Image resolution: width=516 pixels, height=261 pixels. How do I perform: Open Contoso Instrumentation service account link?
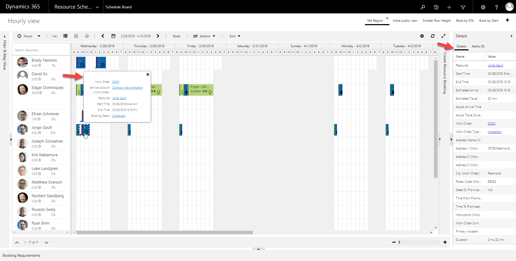pos(127,88)
